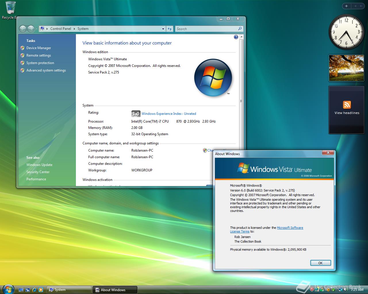The height and width of the screenshot is (294, 368).
Task: Click the Clock gadget
Action: pyautogui.click(x=346, y=32)
